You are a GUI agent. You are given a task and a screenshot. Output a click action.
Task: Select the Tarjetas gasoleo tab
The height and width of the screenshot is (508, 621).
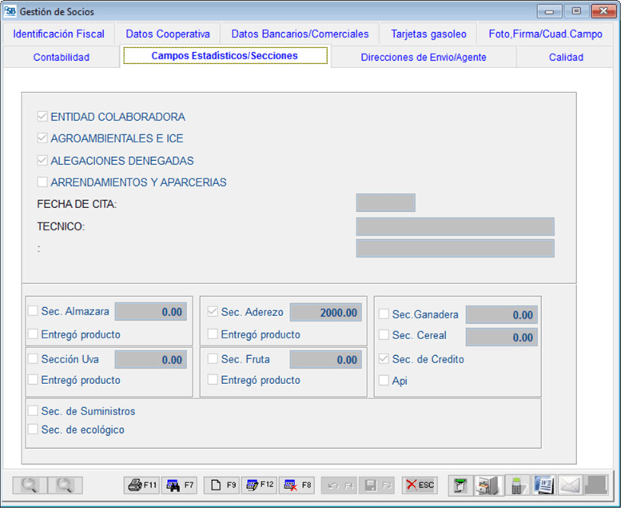pyautogui.click(x=428, y=34)
